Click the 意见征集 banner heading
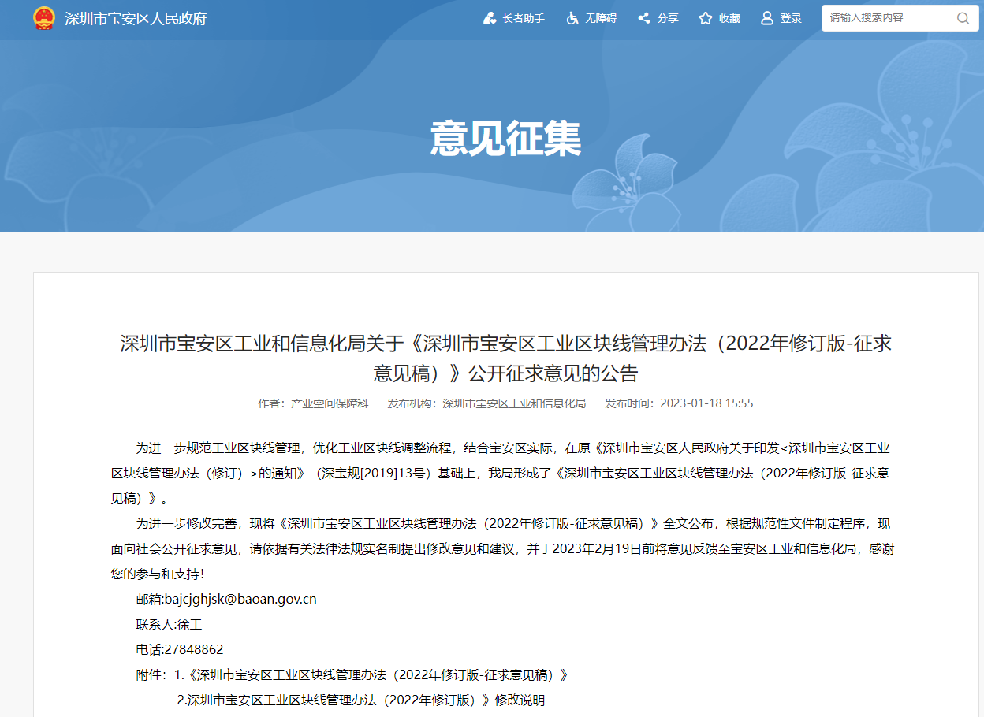 [505, 139]
